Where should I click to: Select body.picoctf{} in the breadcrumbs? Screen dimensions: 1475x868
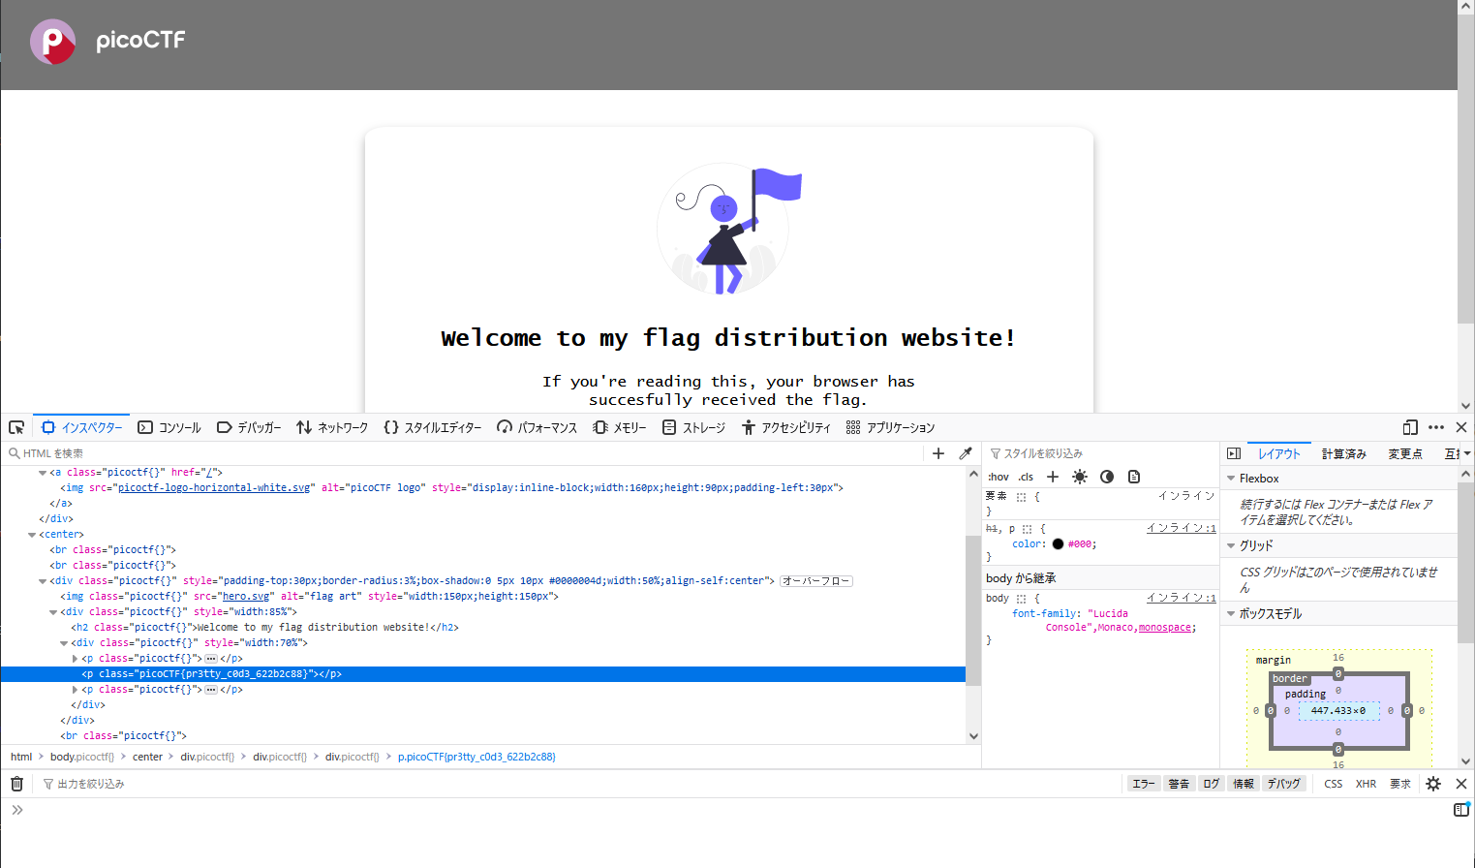click(x=82, y=757)
